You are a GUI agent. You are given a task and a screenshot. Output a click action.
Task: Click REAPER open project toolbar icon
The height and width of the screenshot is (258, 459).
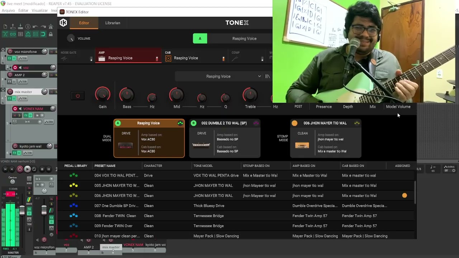(x=13, y=26)
